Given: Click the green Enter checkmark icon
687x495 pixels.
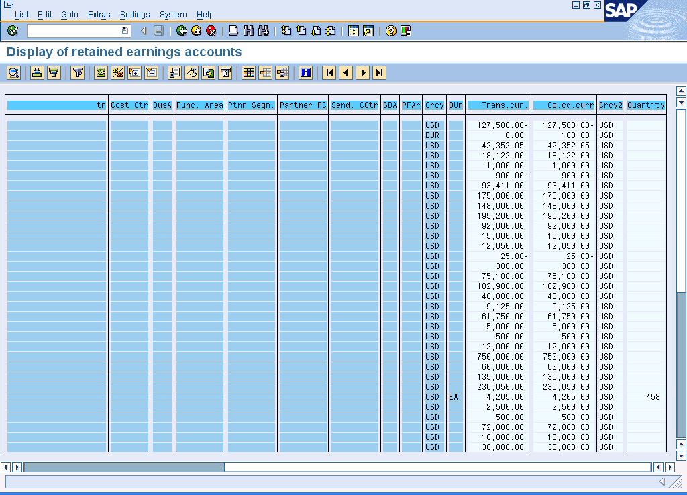Looking at the screenshot, I should [x=13, y=31].
